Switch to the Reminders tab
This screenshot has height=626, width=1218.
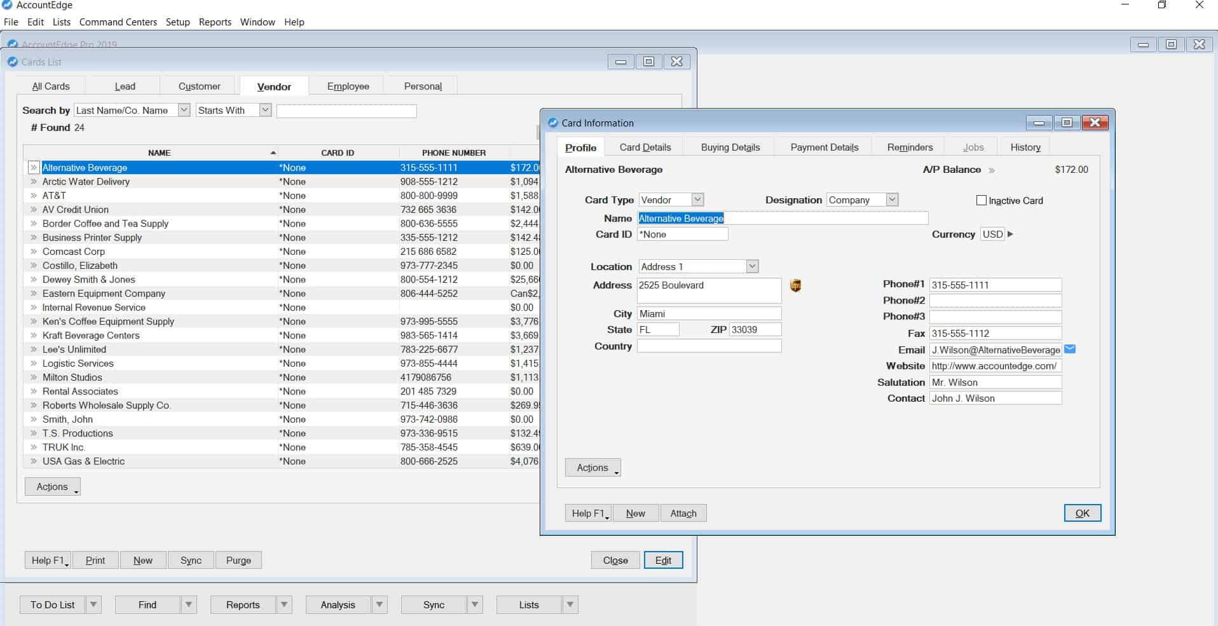point(910,147)
